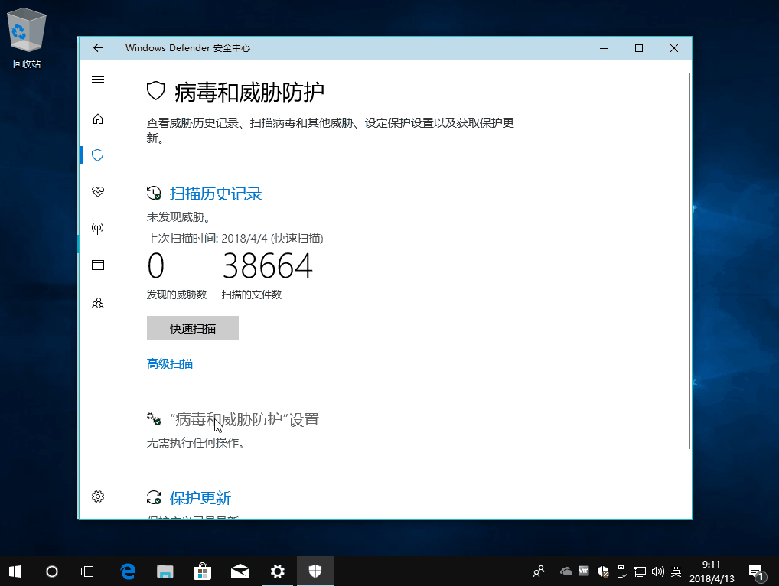Open family options sidebar icon

click(97, 303)
